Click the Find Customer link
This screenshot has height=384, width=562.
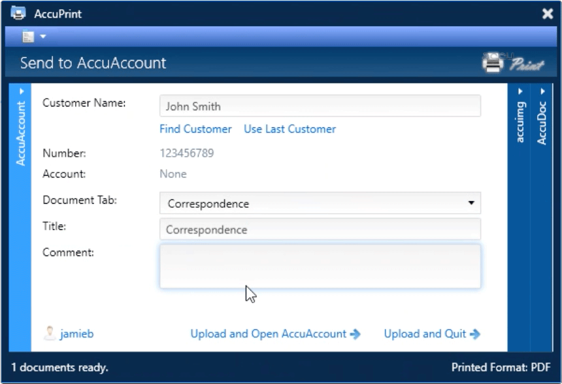(195, 129)
